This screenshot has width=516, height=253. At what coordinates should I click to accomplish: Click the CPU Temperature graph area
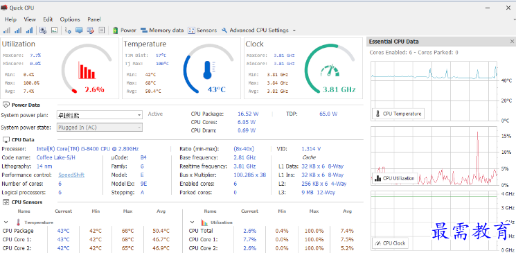(x=434, y=91)
